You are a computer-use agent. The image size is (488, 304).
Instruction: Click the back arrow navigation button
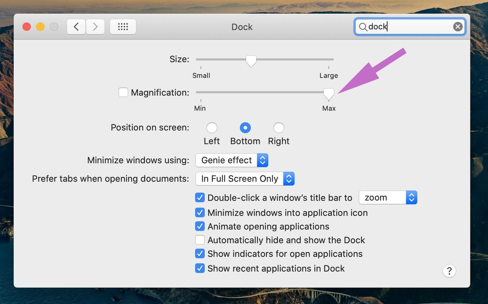(x=76, y=27)
